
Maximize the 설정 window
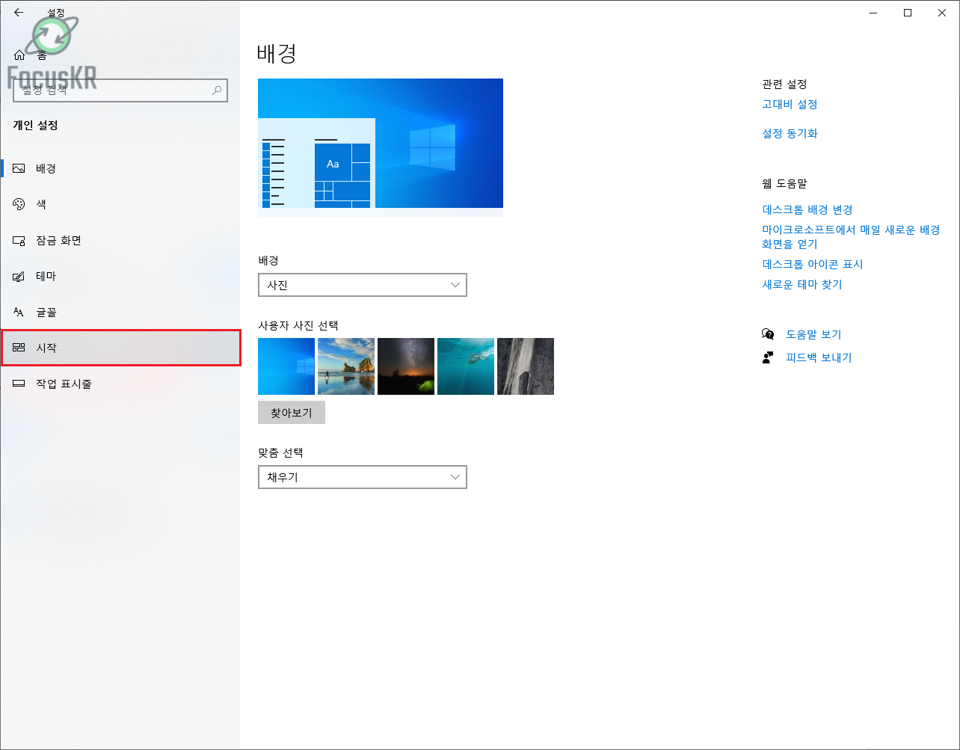908,13
